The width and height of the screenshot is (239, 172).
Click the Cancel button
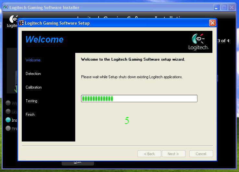pos(201,154)
